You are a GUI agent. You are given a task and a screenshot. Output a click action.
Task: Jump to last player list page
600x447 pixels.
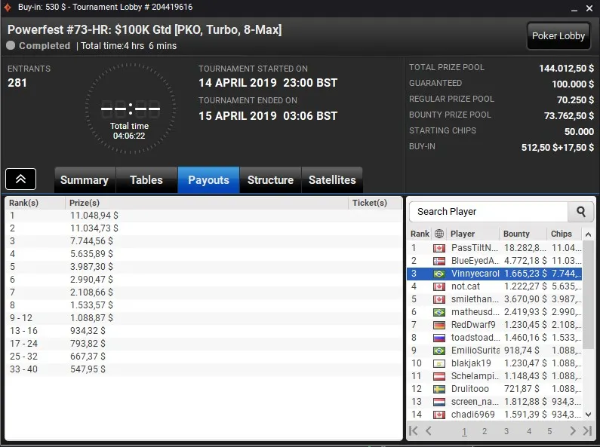click(x=587, y=431)
